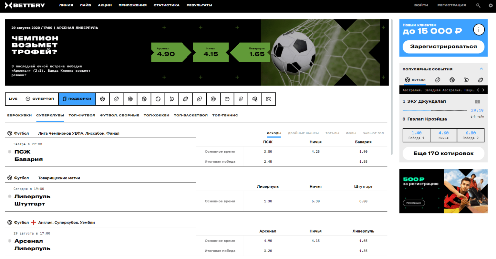Open the LIVE section button
Image resolution: width=496 pixels, height=259 pixels.
pos(13,99)
